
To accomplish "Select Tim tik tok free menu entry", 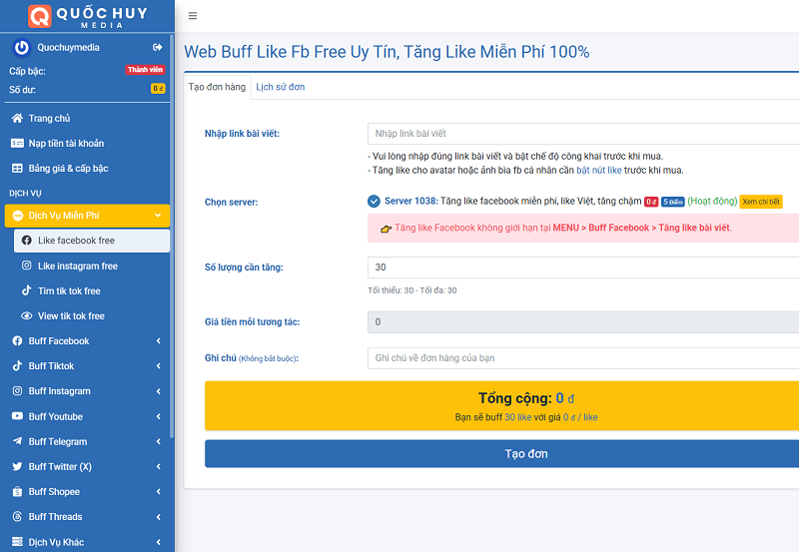I will pyautogui.click(x=92, y=290).
